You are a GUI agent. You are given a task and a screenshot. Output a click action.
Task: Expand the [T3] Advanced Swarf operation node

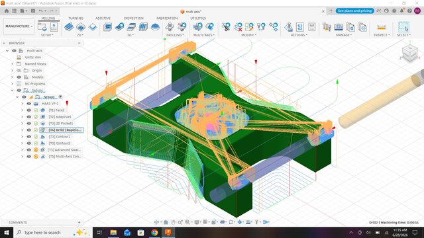22,150
